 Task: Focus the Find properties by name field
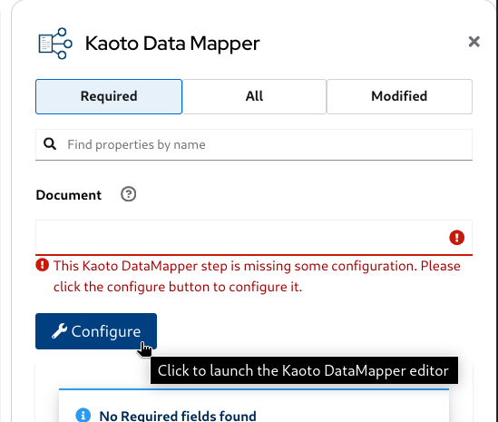pos(254,144)
